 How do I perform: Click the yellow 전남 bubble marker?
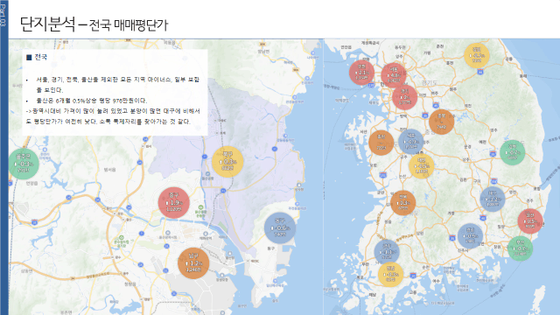coord(390,275)
